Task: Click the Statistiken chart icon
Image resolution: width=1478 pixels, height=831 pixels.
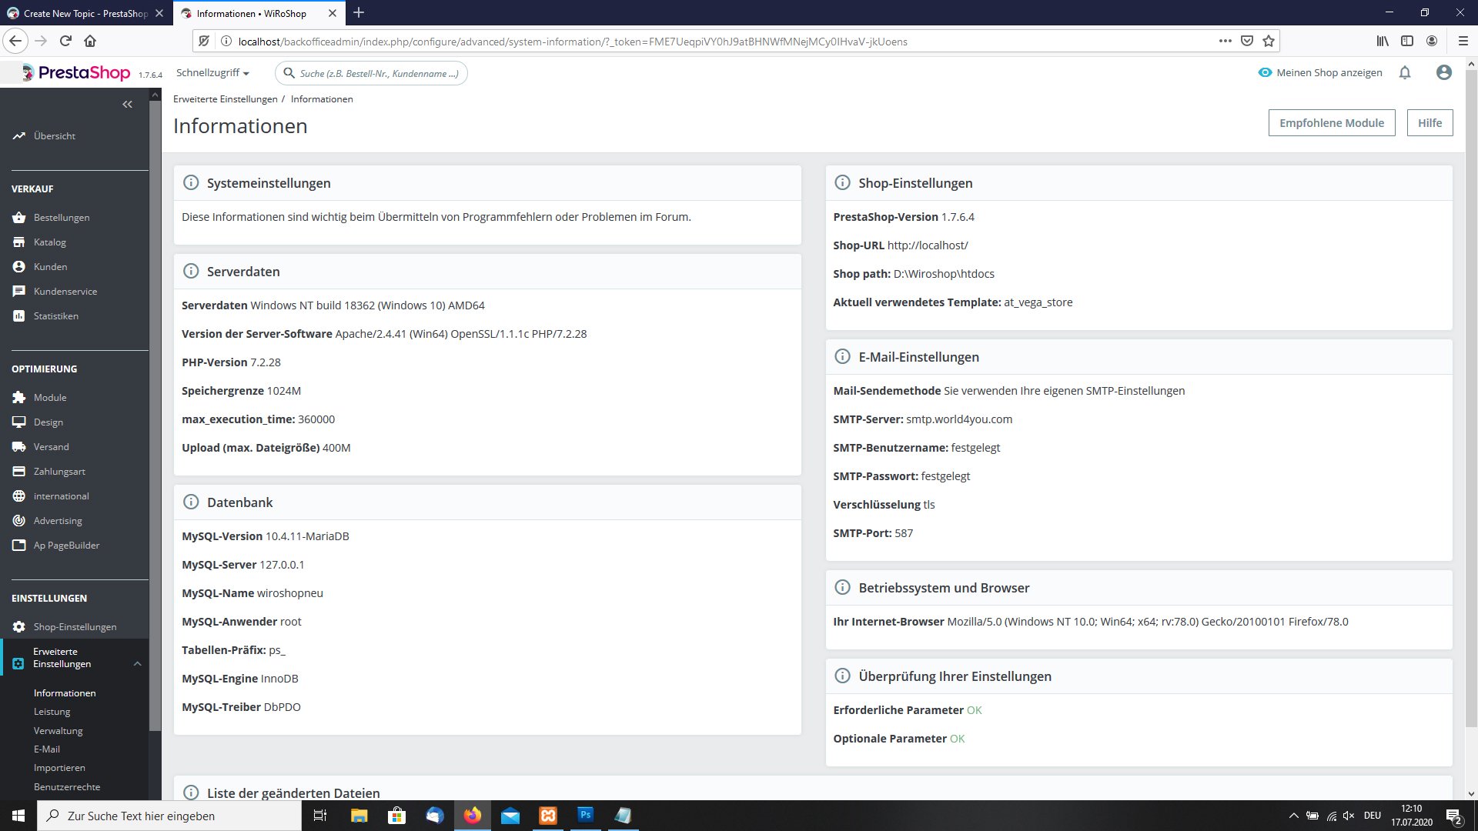Action: click(x=19, y=316)
